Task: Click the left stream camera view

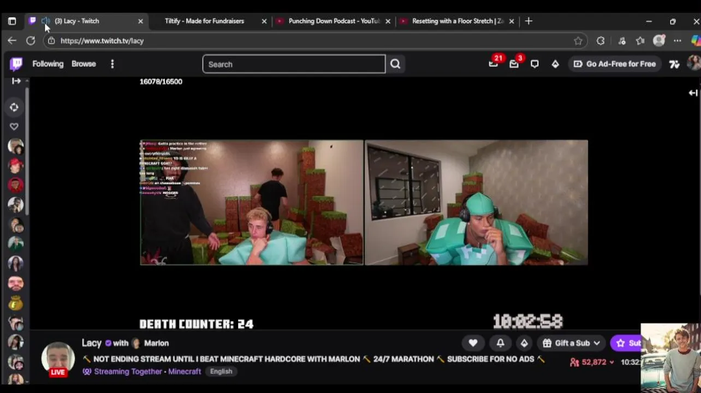Action: [252, 203]
